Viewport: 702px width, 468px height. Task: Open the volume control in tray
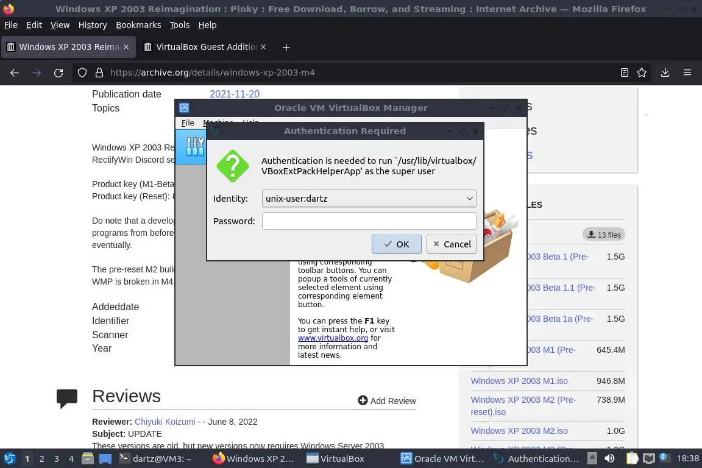pos(610,459)
